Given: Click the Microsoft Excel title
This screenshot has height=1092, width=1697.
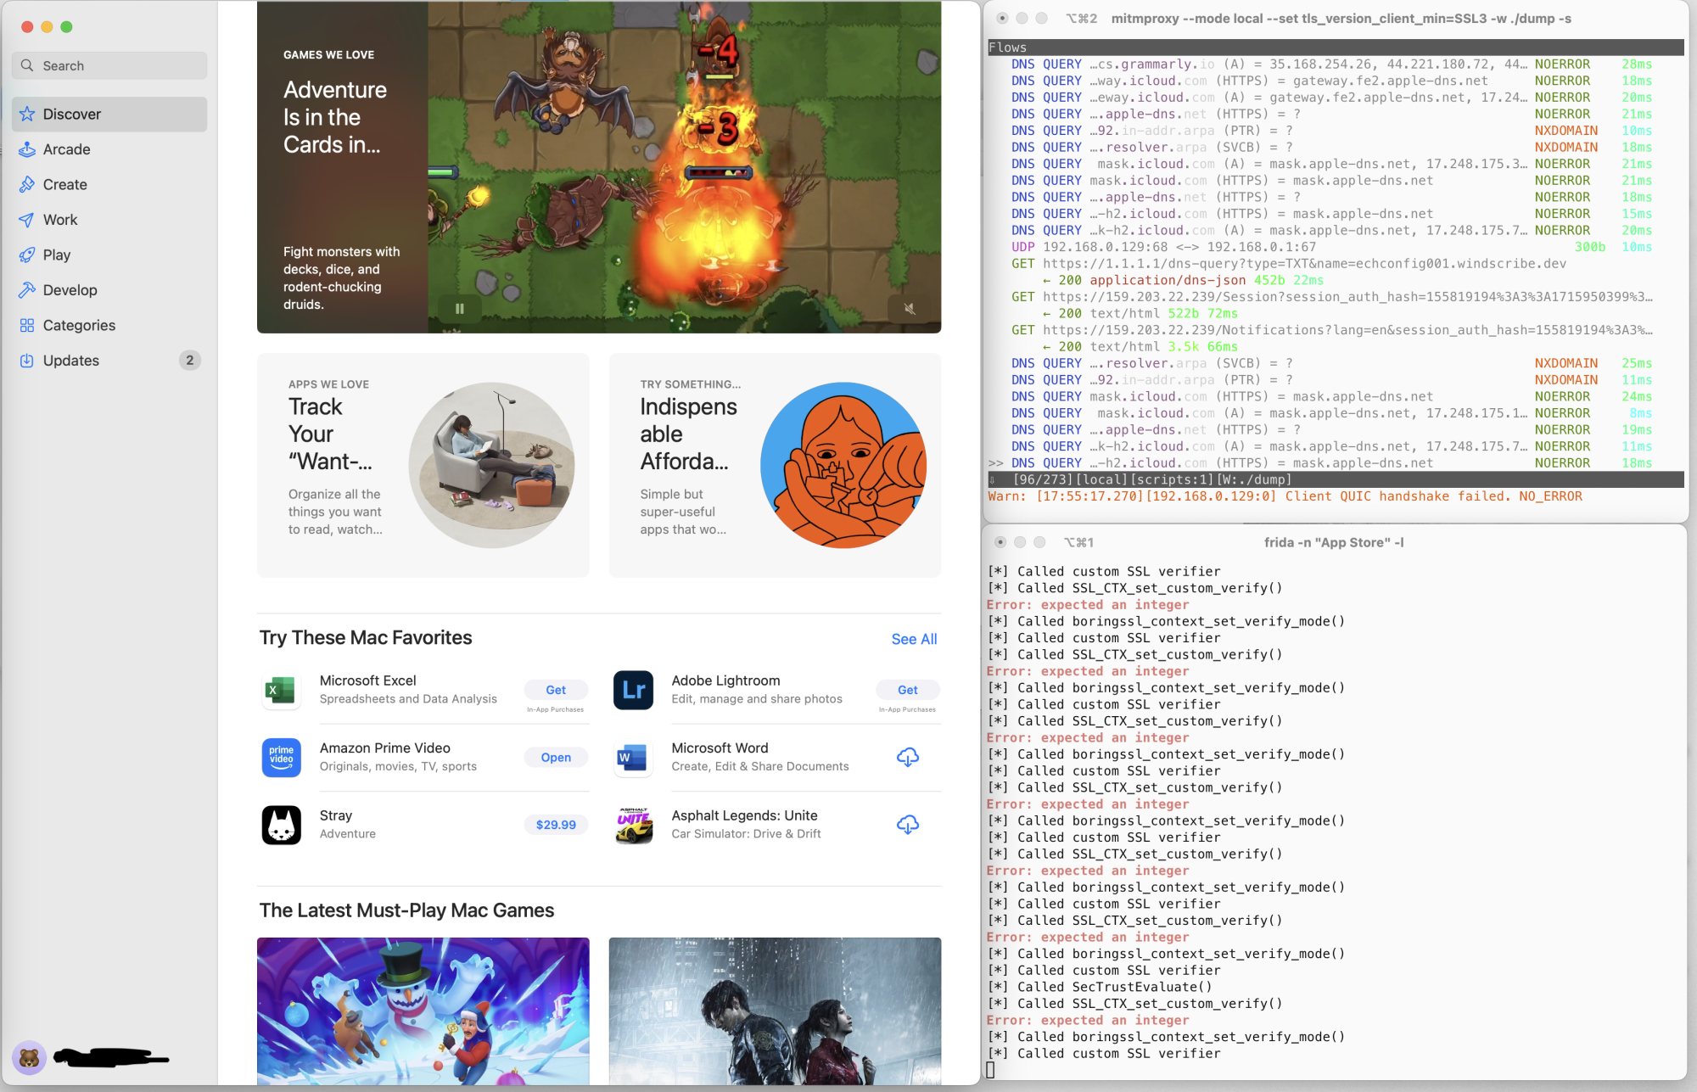Looking at the screenshot, I should [367, 680].
